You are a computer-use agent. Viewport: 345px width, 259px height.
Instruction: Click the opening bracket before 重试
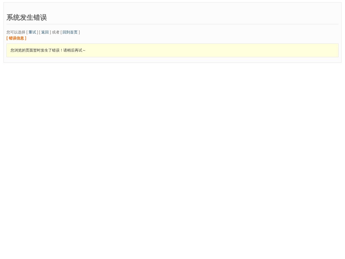pyautogui.click(x=27, y=32)
